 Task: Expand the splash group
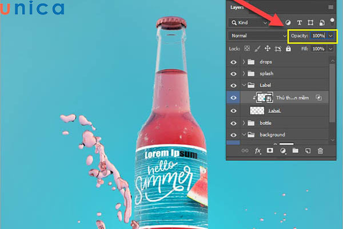pyautogui.click(x=244, y=73)
